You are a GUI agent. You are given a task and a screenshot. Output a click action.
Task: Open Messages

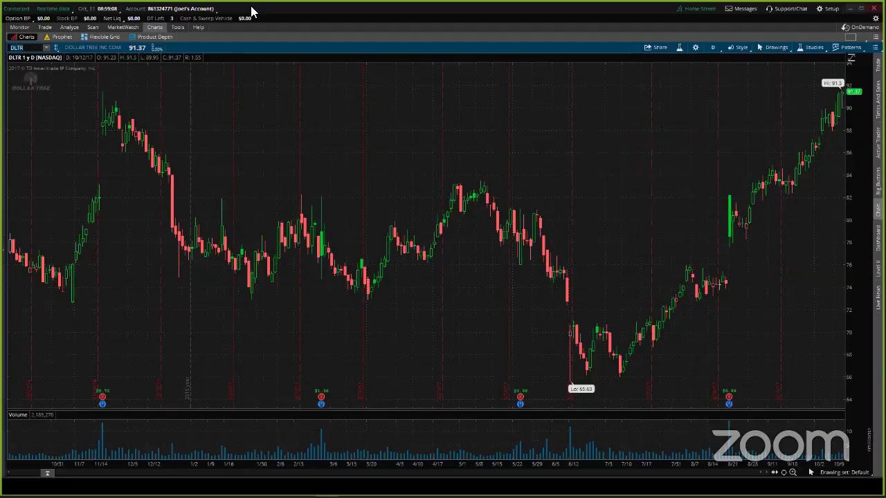[741, 8]
